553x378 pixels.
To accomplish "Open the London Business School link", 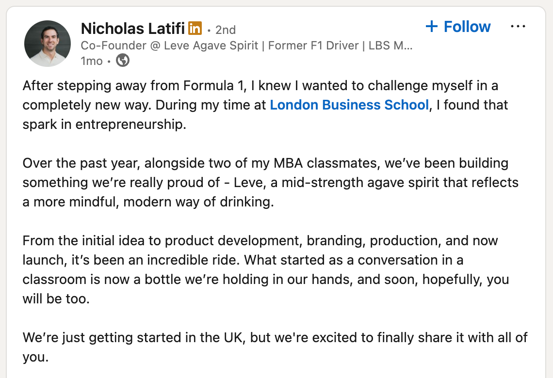I will 349,105.
